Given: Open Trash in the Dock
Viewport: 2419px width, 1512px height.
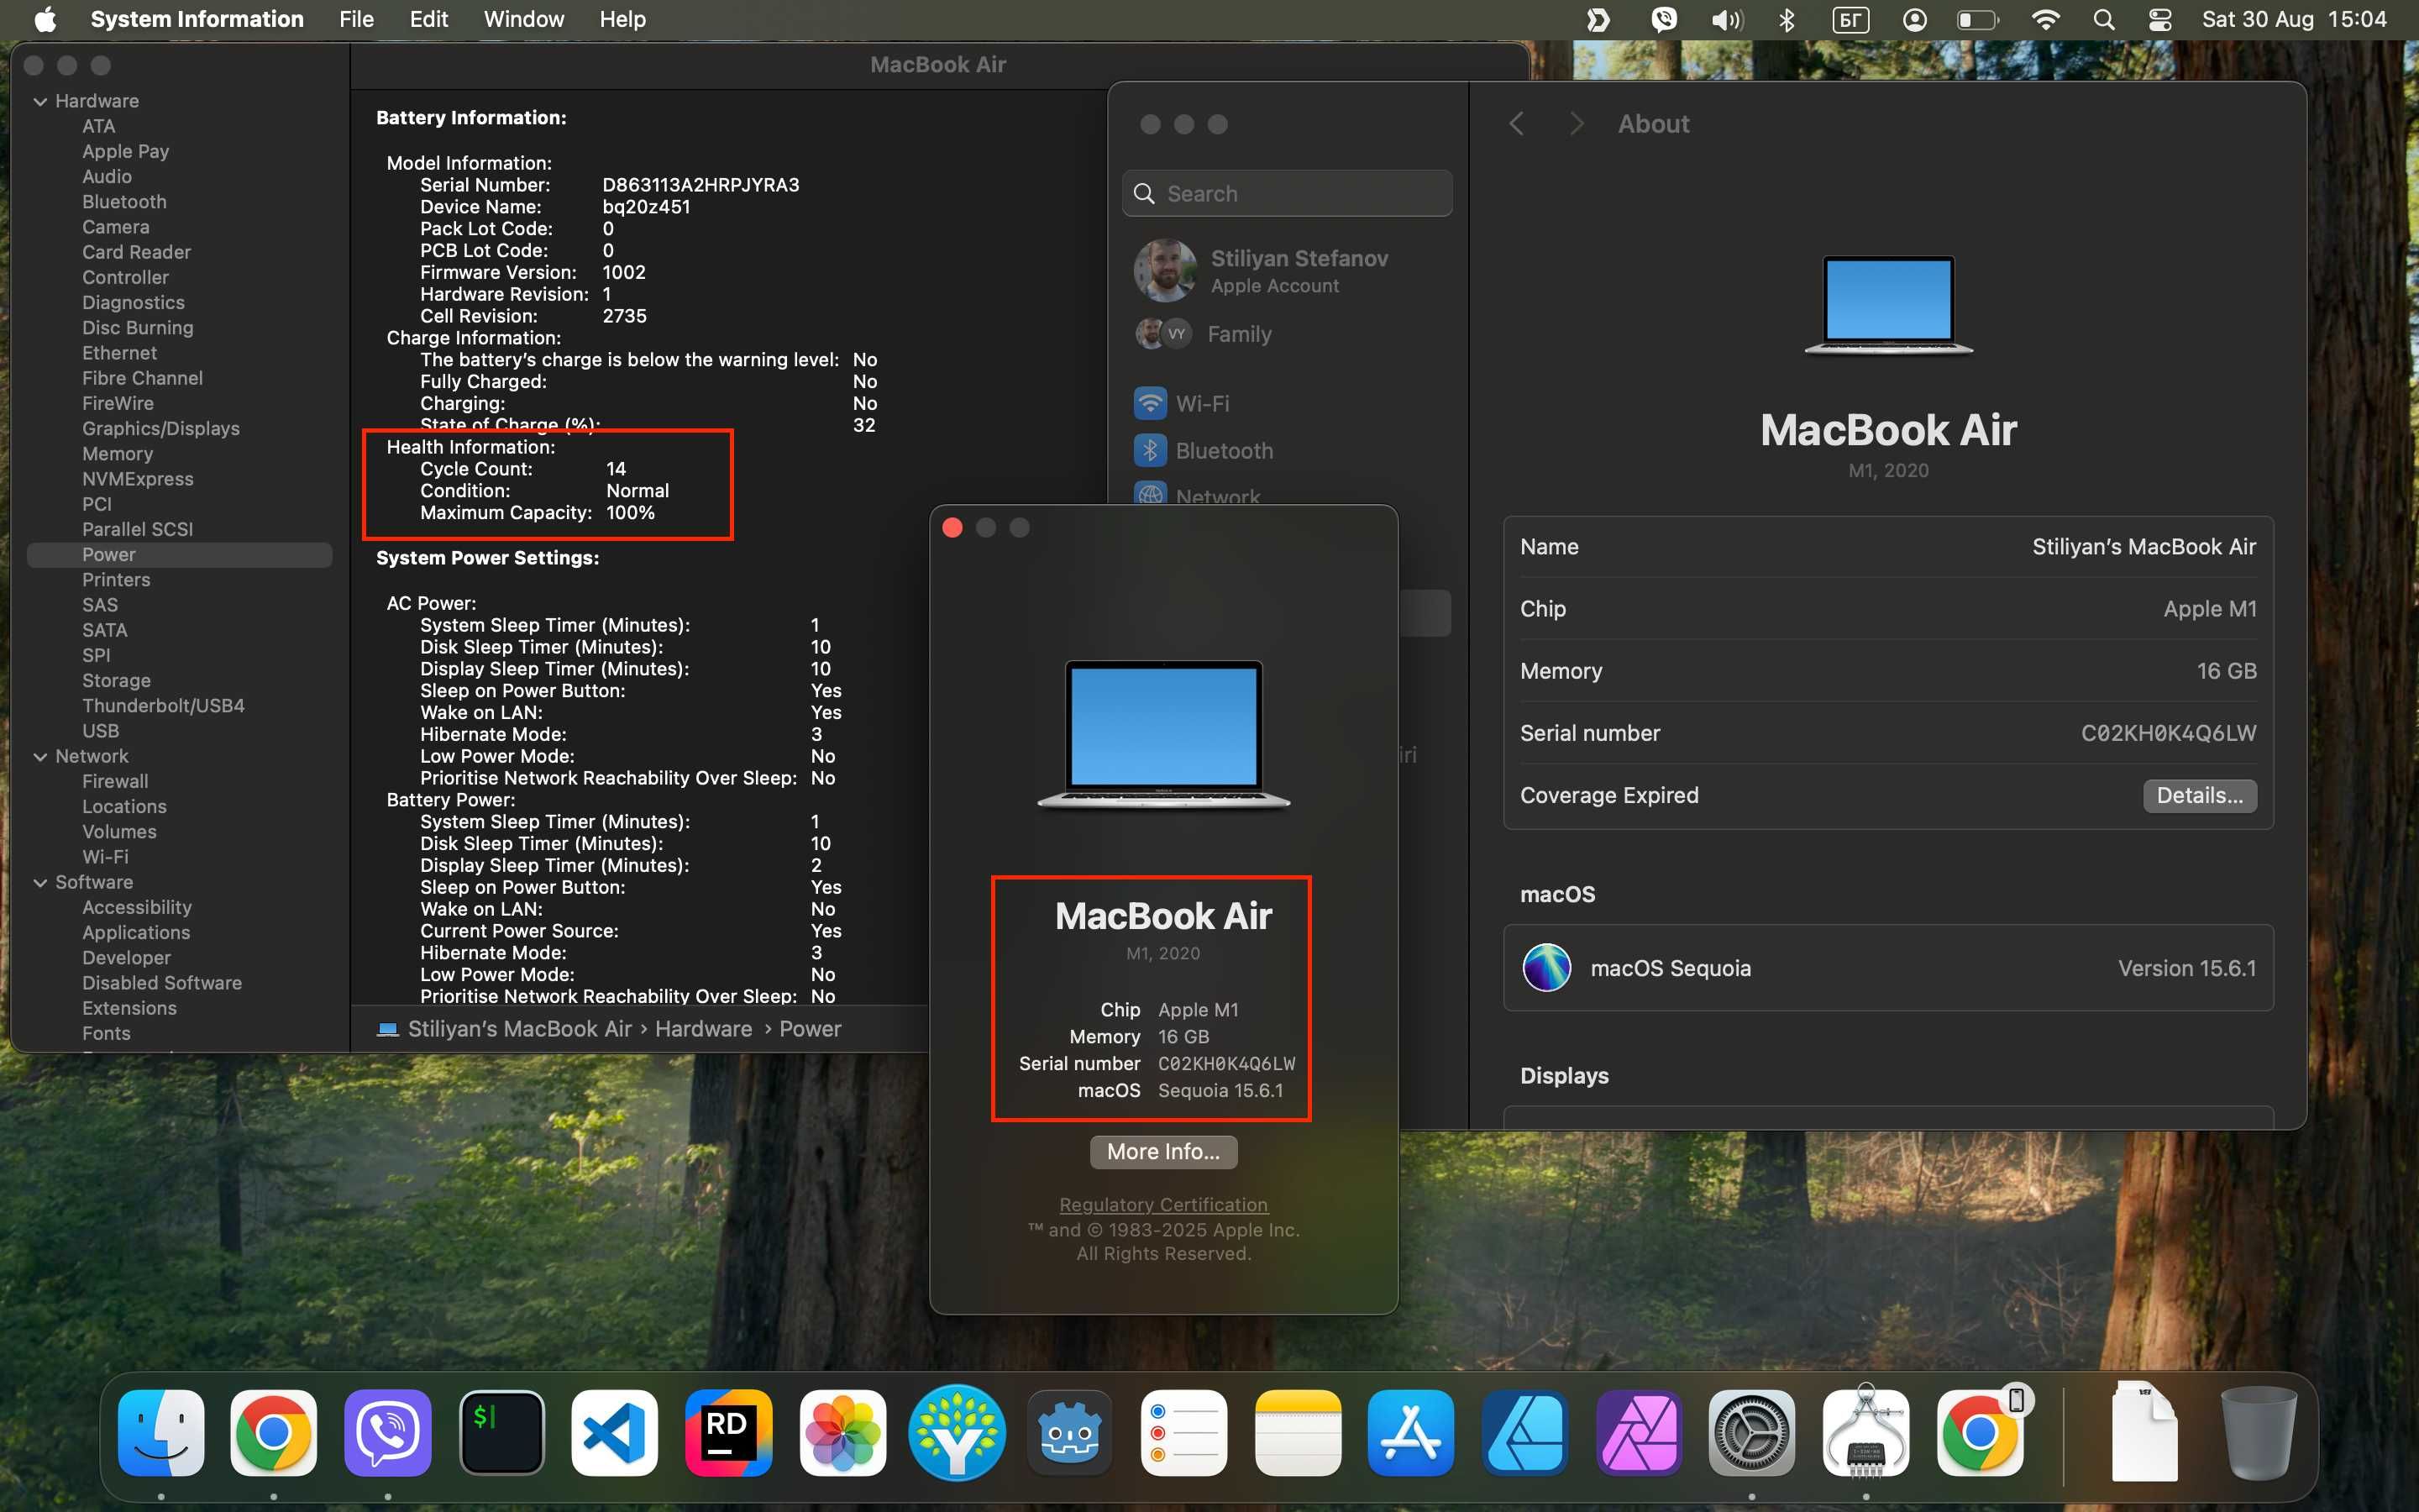Looking at the screenshot, I should point(2258,1432).
